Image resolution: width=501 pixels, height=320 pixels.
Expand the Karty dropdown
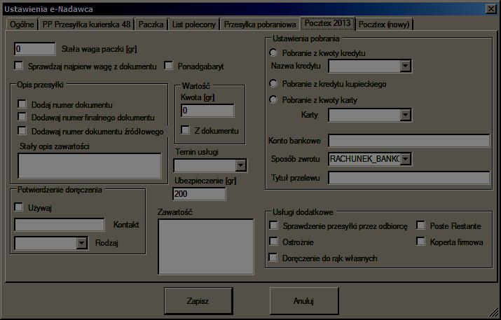[405, 115]
